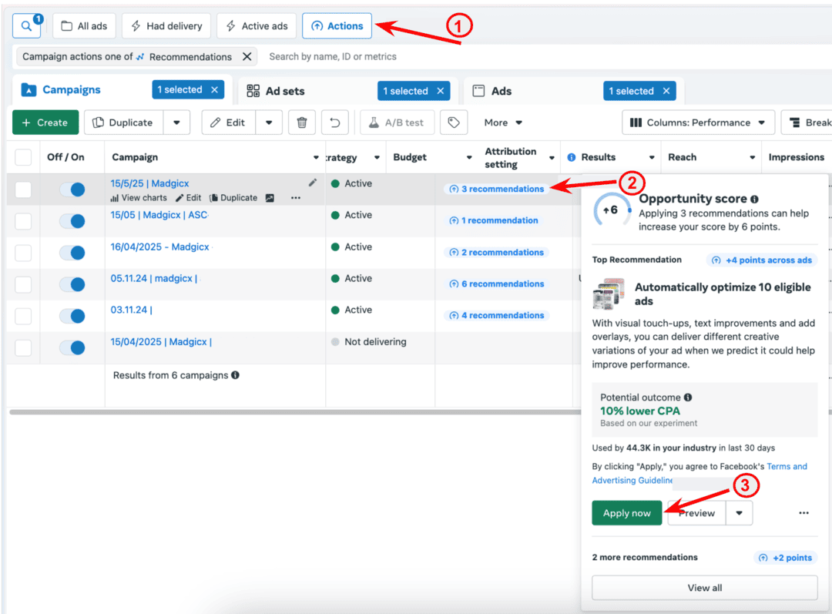Image resolution: width=832 pixels, height=614 pixels.
Task: Tick the select-all checkbox in table header
Action: (23, 158)
